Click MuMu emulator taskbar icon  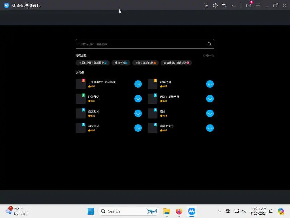point(192,211)
